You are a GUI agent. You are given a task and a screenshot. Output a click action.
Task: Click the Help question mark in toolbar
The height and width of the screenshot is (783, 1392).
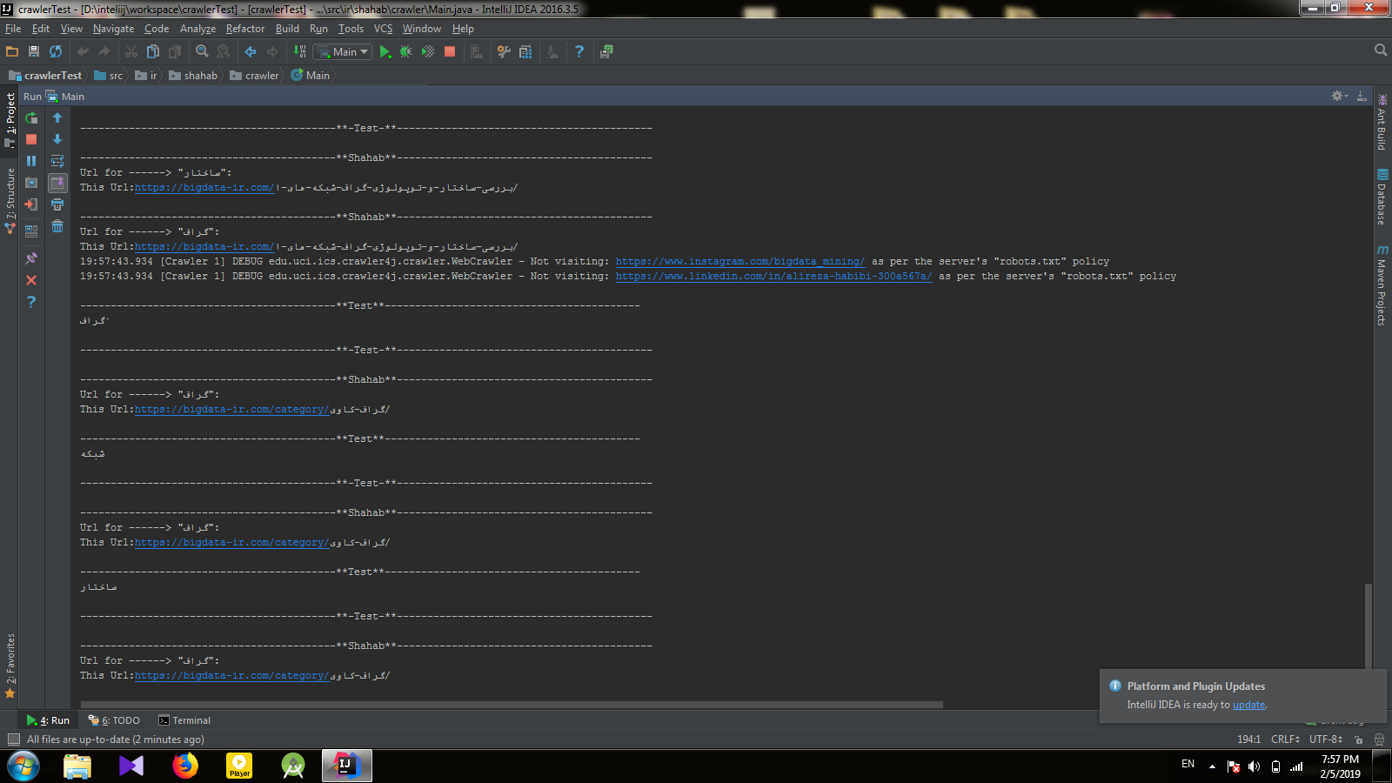pos(579,51)
